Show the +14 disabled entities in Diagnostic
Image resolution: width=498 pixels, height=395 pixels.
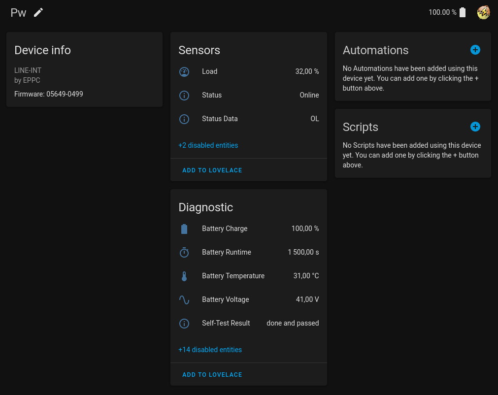point(210,350)
